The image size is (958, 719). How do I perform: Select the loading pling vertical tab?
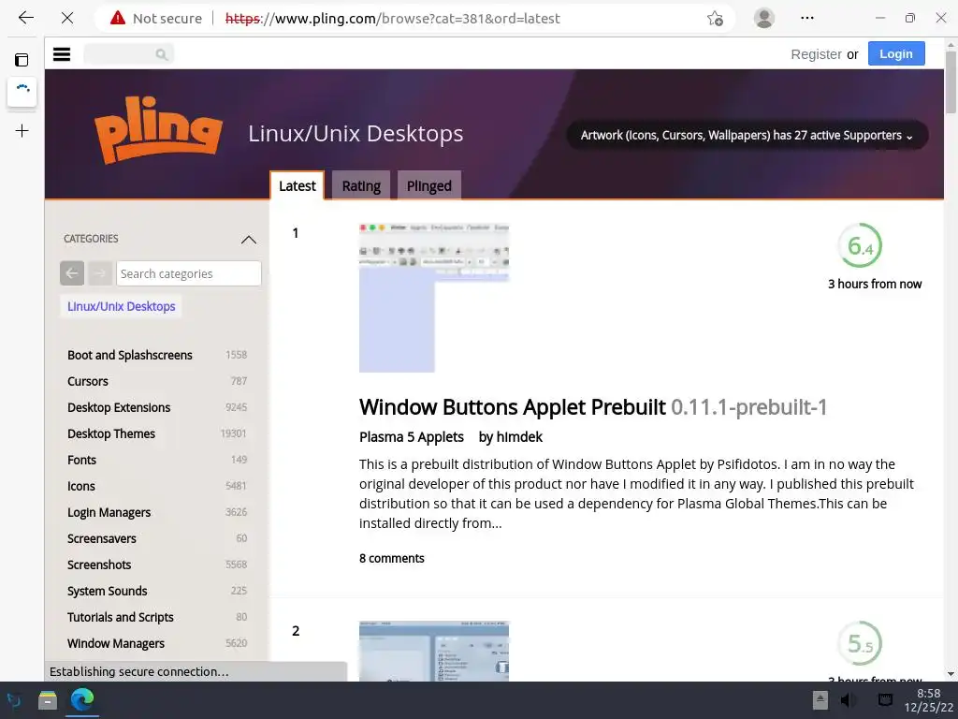(x=22, y=92)
